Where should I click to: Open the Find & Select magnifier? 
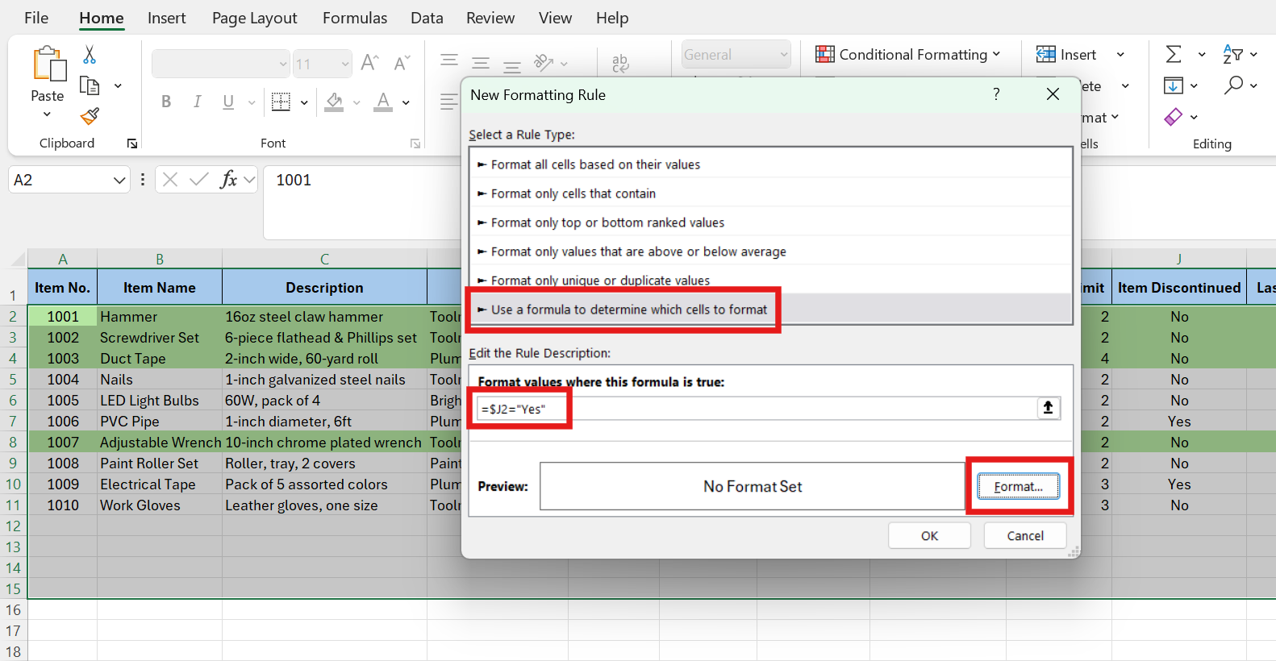coord(1232,85)
